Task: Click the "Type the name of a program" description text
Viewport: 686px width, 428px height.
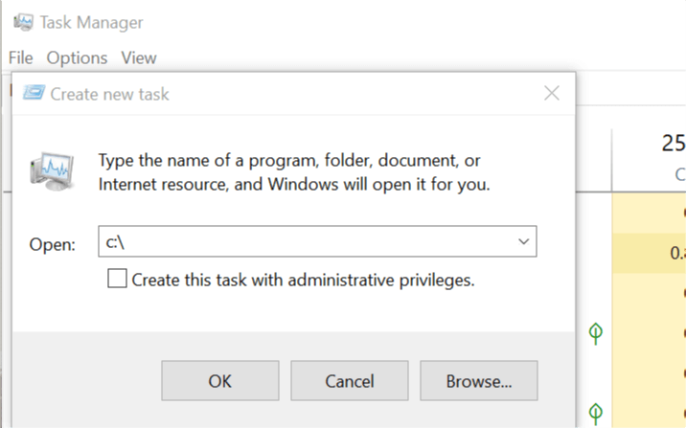Action: click(x=293, y=172)
